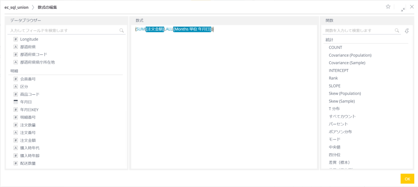Click the collapse window arrows icon
Image resolution: width=418 pixels, height=187 pixels.
pyautogui.click(x=403, y=9)
